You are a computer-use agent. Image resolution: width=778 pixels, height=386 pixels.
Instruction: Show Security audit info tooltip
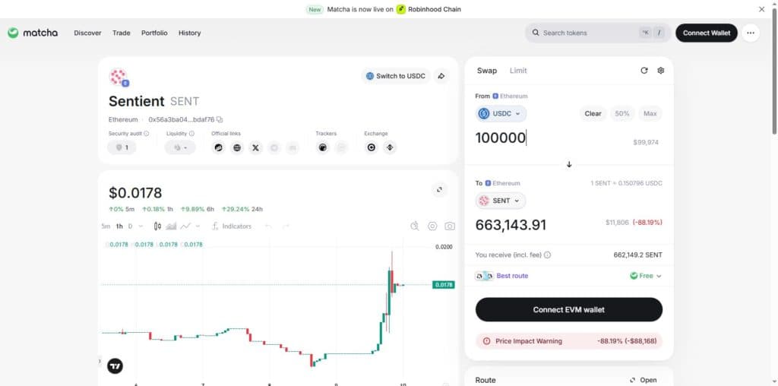147,134
